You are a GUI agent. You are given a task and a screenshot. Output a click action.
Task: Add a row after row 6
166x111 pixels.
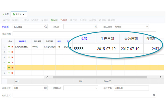tap(9, 73)
